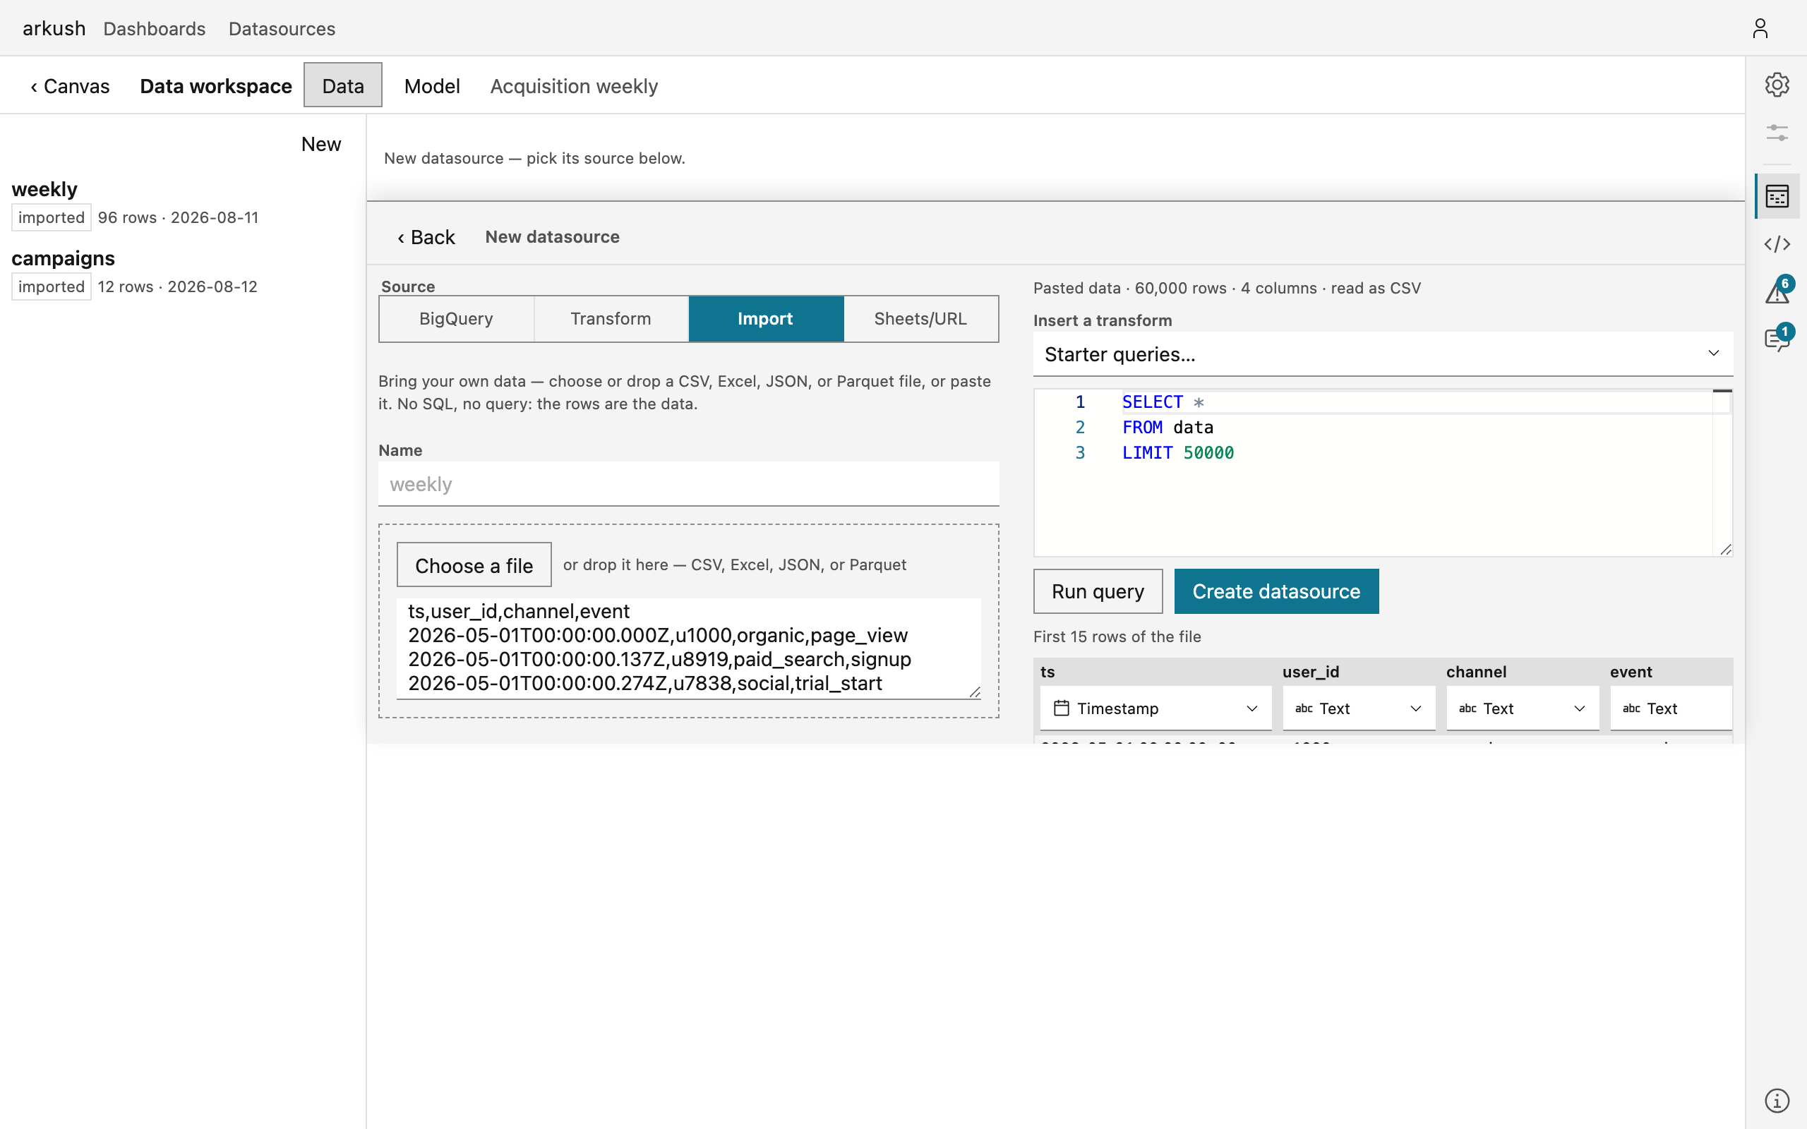Switch to the Data tab
Screen dimensions: 1807x1129
(343, 85)
